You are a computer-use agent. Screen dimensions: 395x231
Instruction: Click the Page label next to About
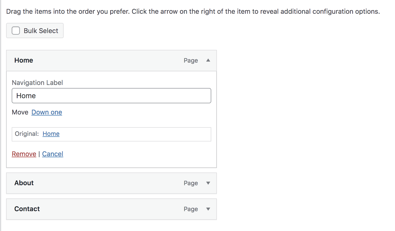click(191, 183)
